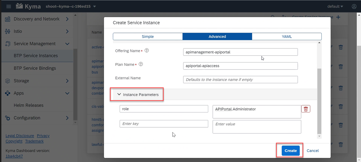
Task: Cancel the Create Service Instance dialog
Action: 313,150
